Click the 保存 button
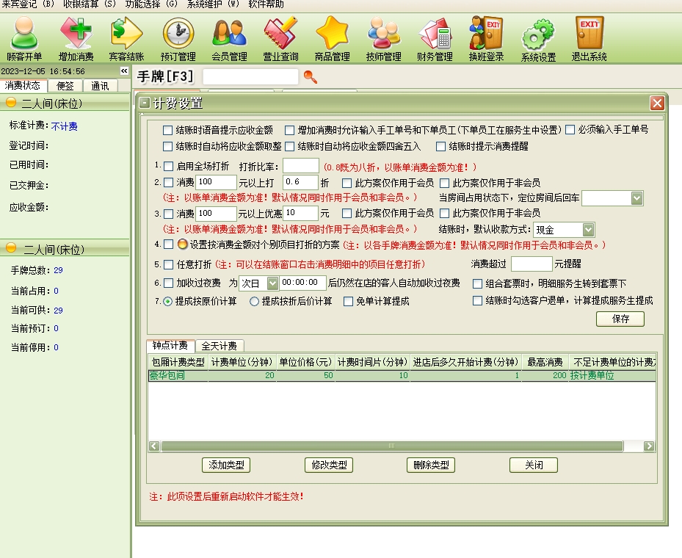The width and height of the screenshot is (682, 558). click(620, 319)
